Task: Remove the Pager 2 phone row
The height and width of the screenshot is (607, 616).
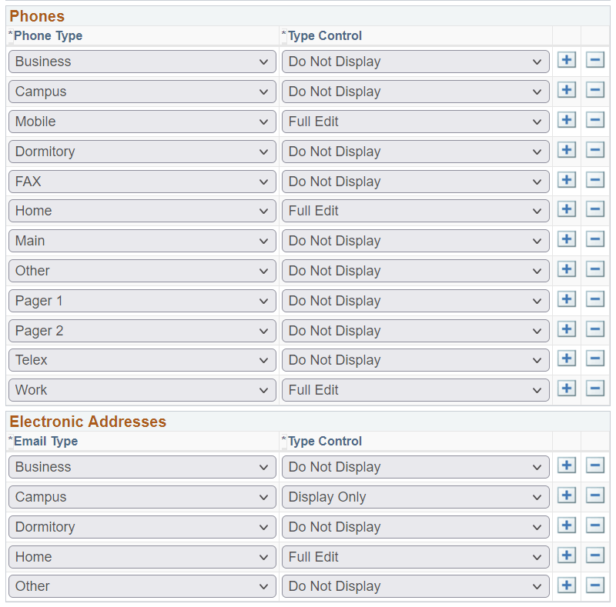Action: 594,329
